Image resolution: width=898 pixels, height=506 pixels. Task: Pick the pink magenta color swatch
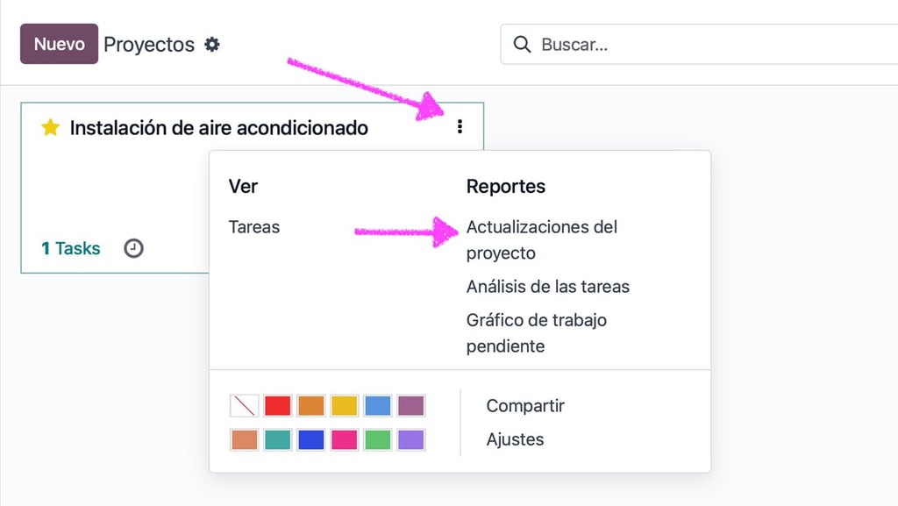coord(344,439)
